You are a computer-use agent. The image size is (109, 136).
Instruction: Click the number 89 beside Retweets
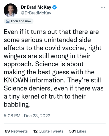pos(7,131)
